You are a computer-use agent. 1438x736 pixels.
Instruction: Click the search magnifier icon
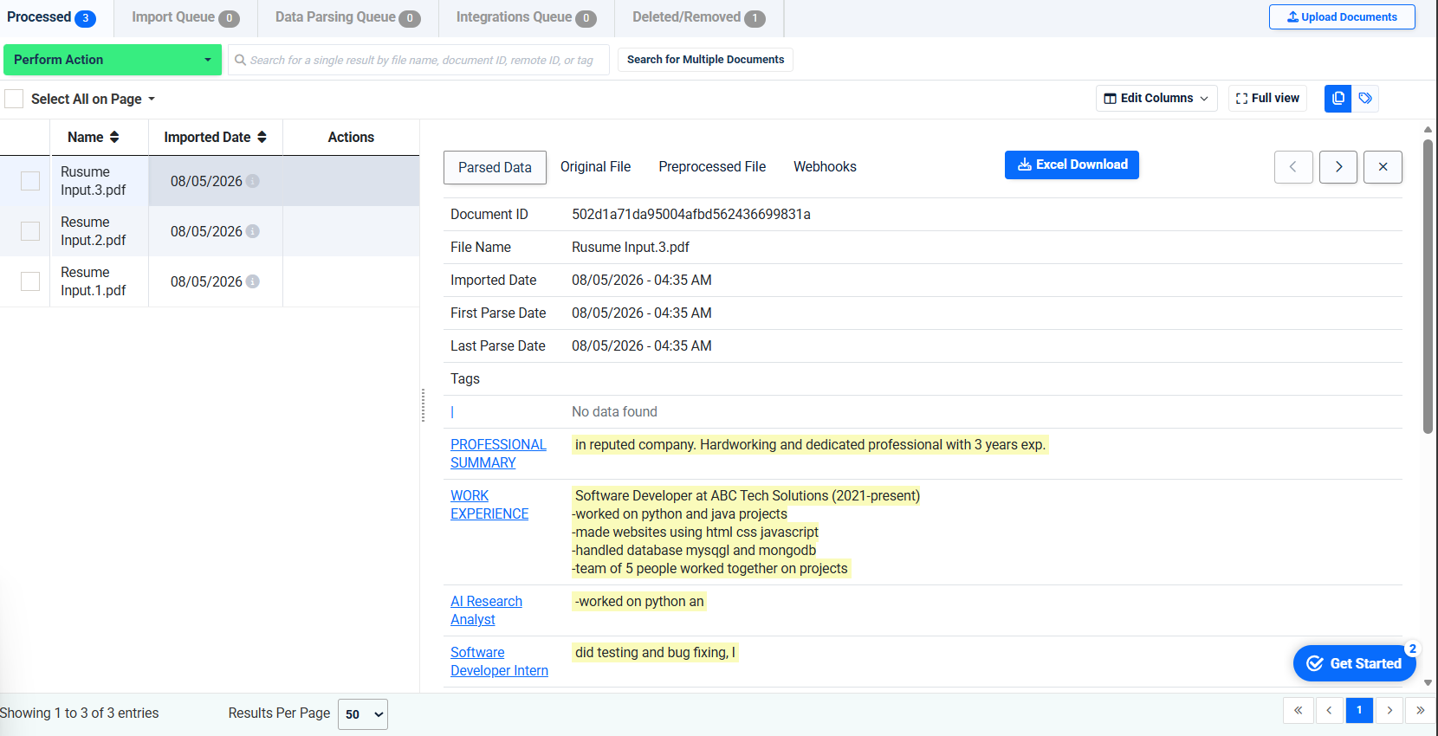point(240,60)
